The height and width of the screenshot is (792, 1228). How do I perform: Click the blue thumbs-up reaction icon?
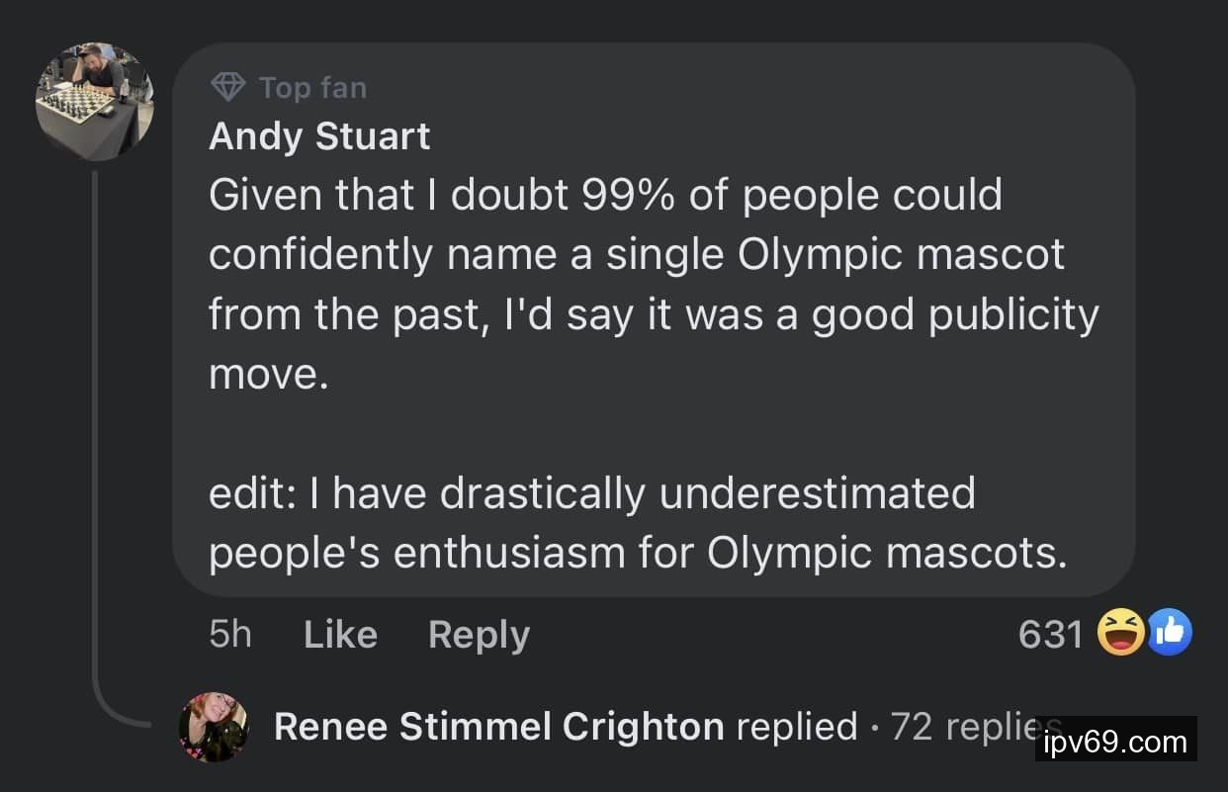1170,633
